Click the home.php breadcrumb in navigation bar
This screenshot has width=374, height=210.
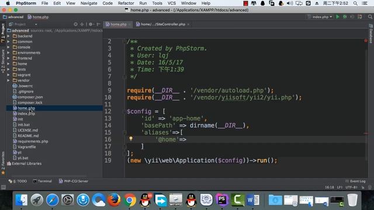click(38, 17)
